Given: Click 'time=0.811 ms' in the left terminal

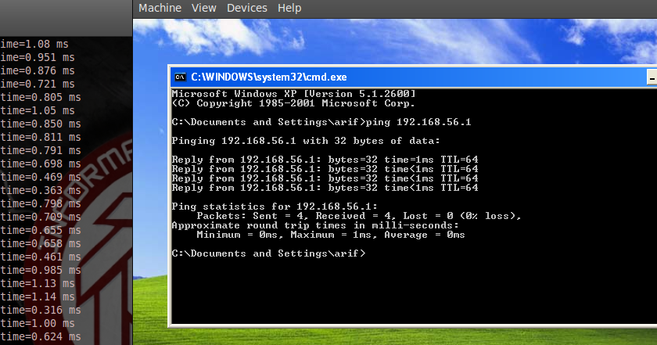Looking at the screenshot, I should coord(41,137).
